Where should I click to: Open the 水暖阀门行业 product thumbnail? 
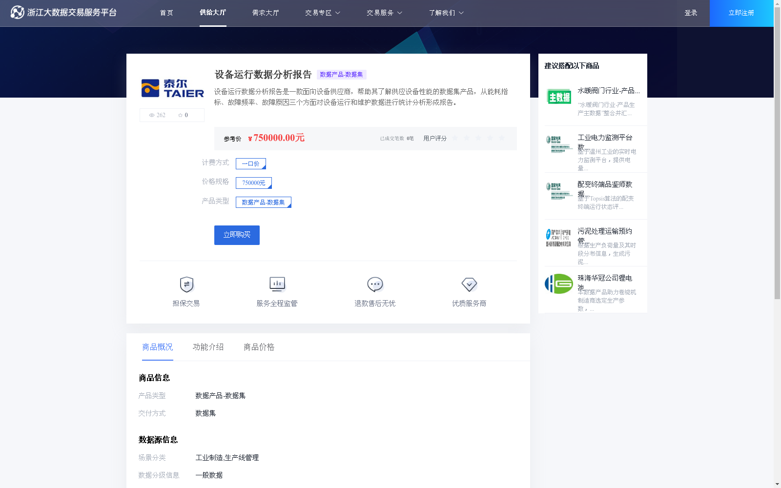(x=559, y=97)
